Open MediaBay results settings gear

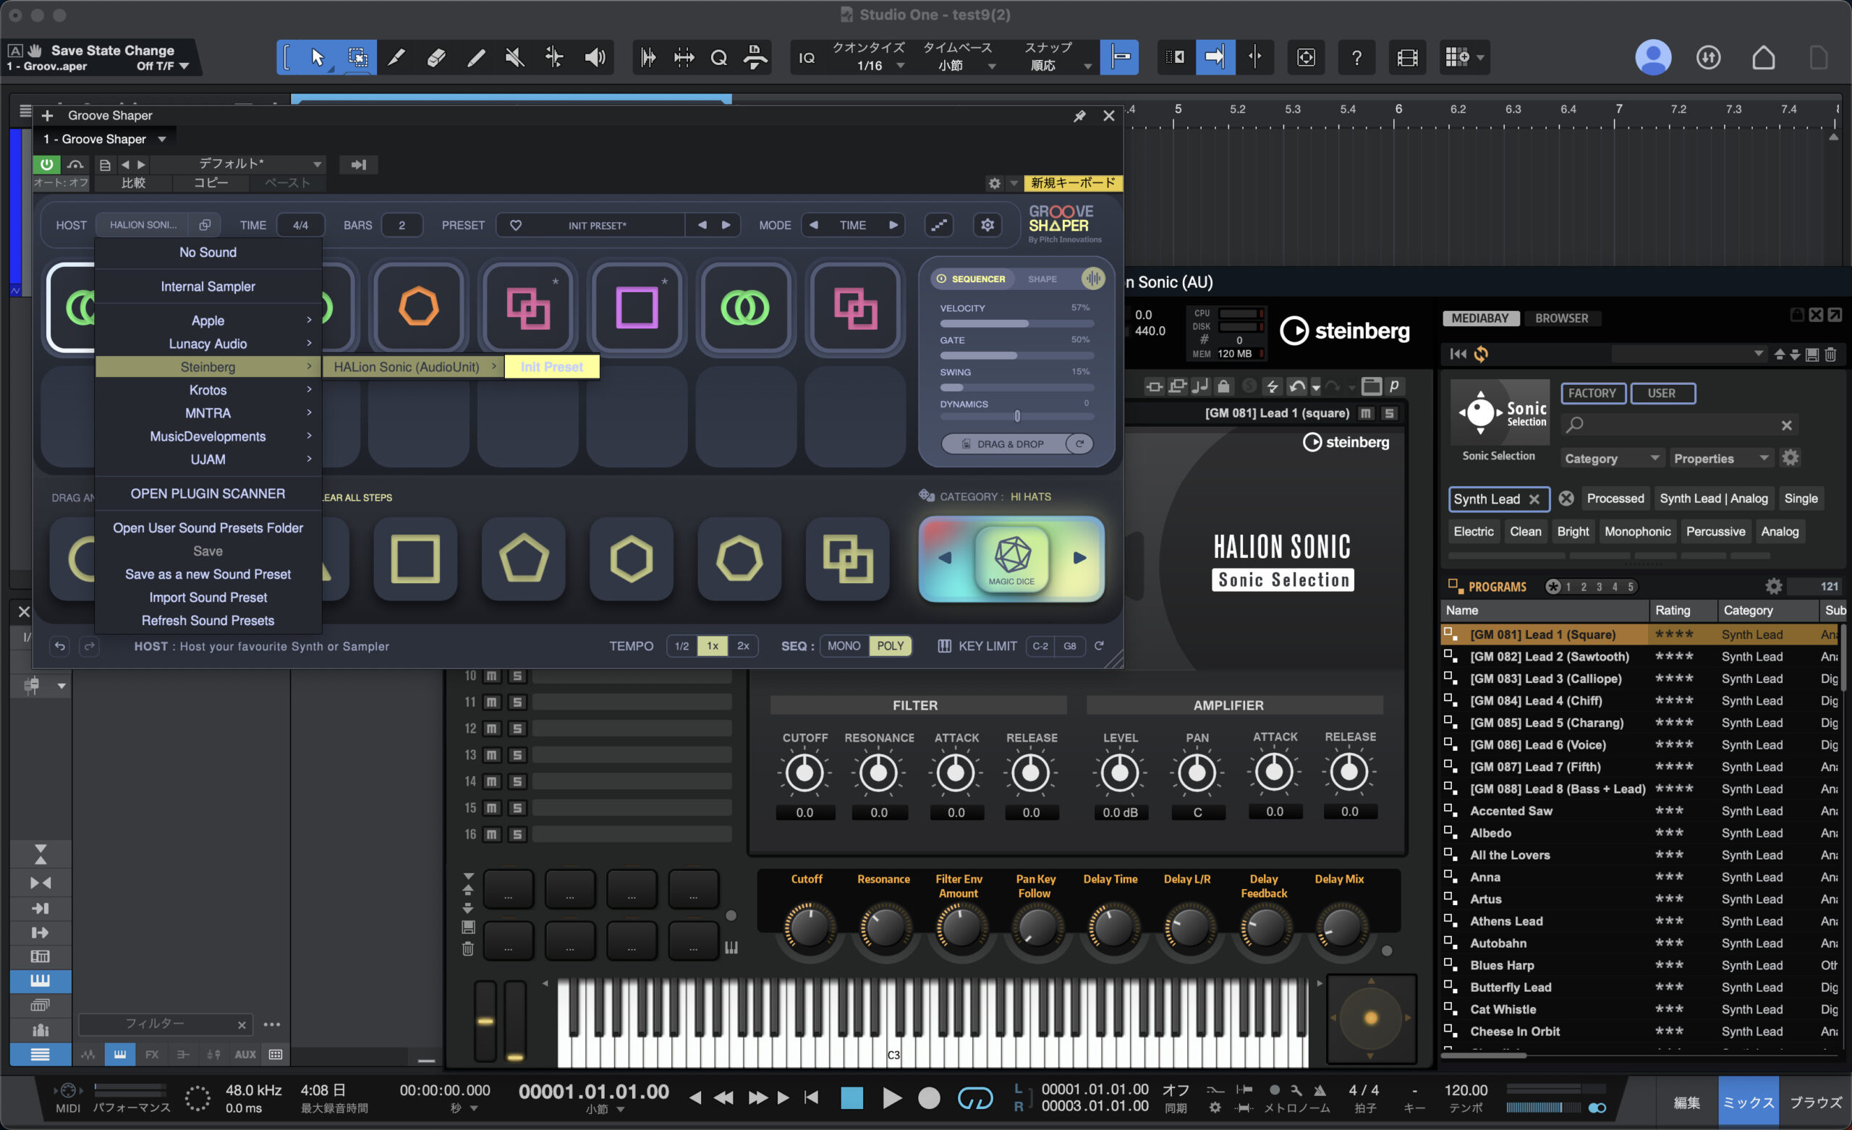(1773, 587)
